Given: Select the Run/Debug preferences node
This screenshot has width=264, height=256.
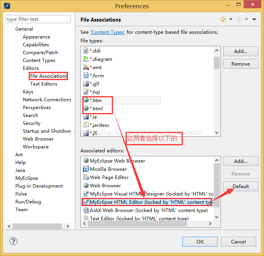Looking at the screenshot, I should 28,202.
